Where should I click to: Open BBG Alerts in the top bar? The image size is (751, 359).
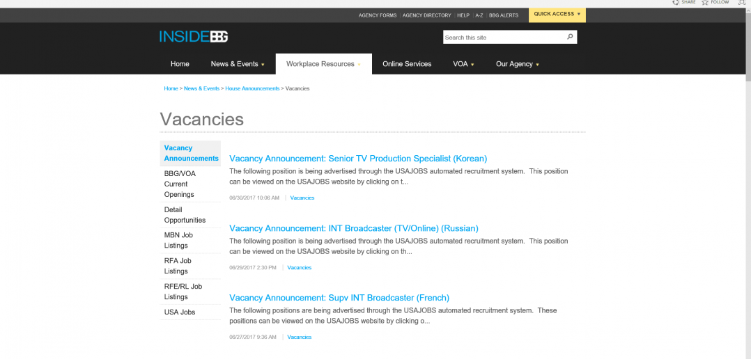(x=504, y=15)
